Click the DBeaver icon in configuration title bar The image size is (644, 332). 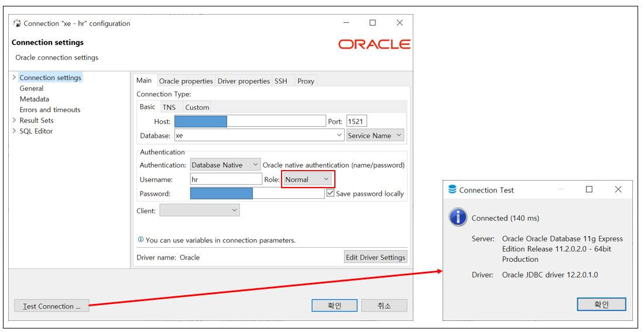pos(17,23)
